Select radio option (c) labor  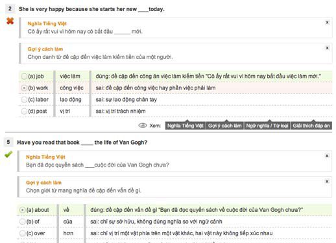tap(24, 100)
